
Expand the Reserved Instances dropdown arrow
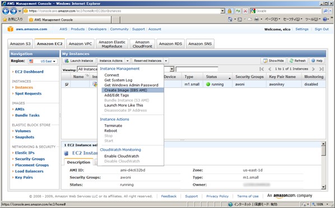[x=166, y=61]
